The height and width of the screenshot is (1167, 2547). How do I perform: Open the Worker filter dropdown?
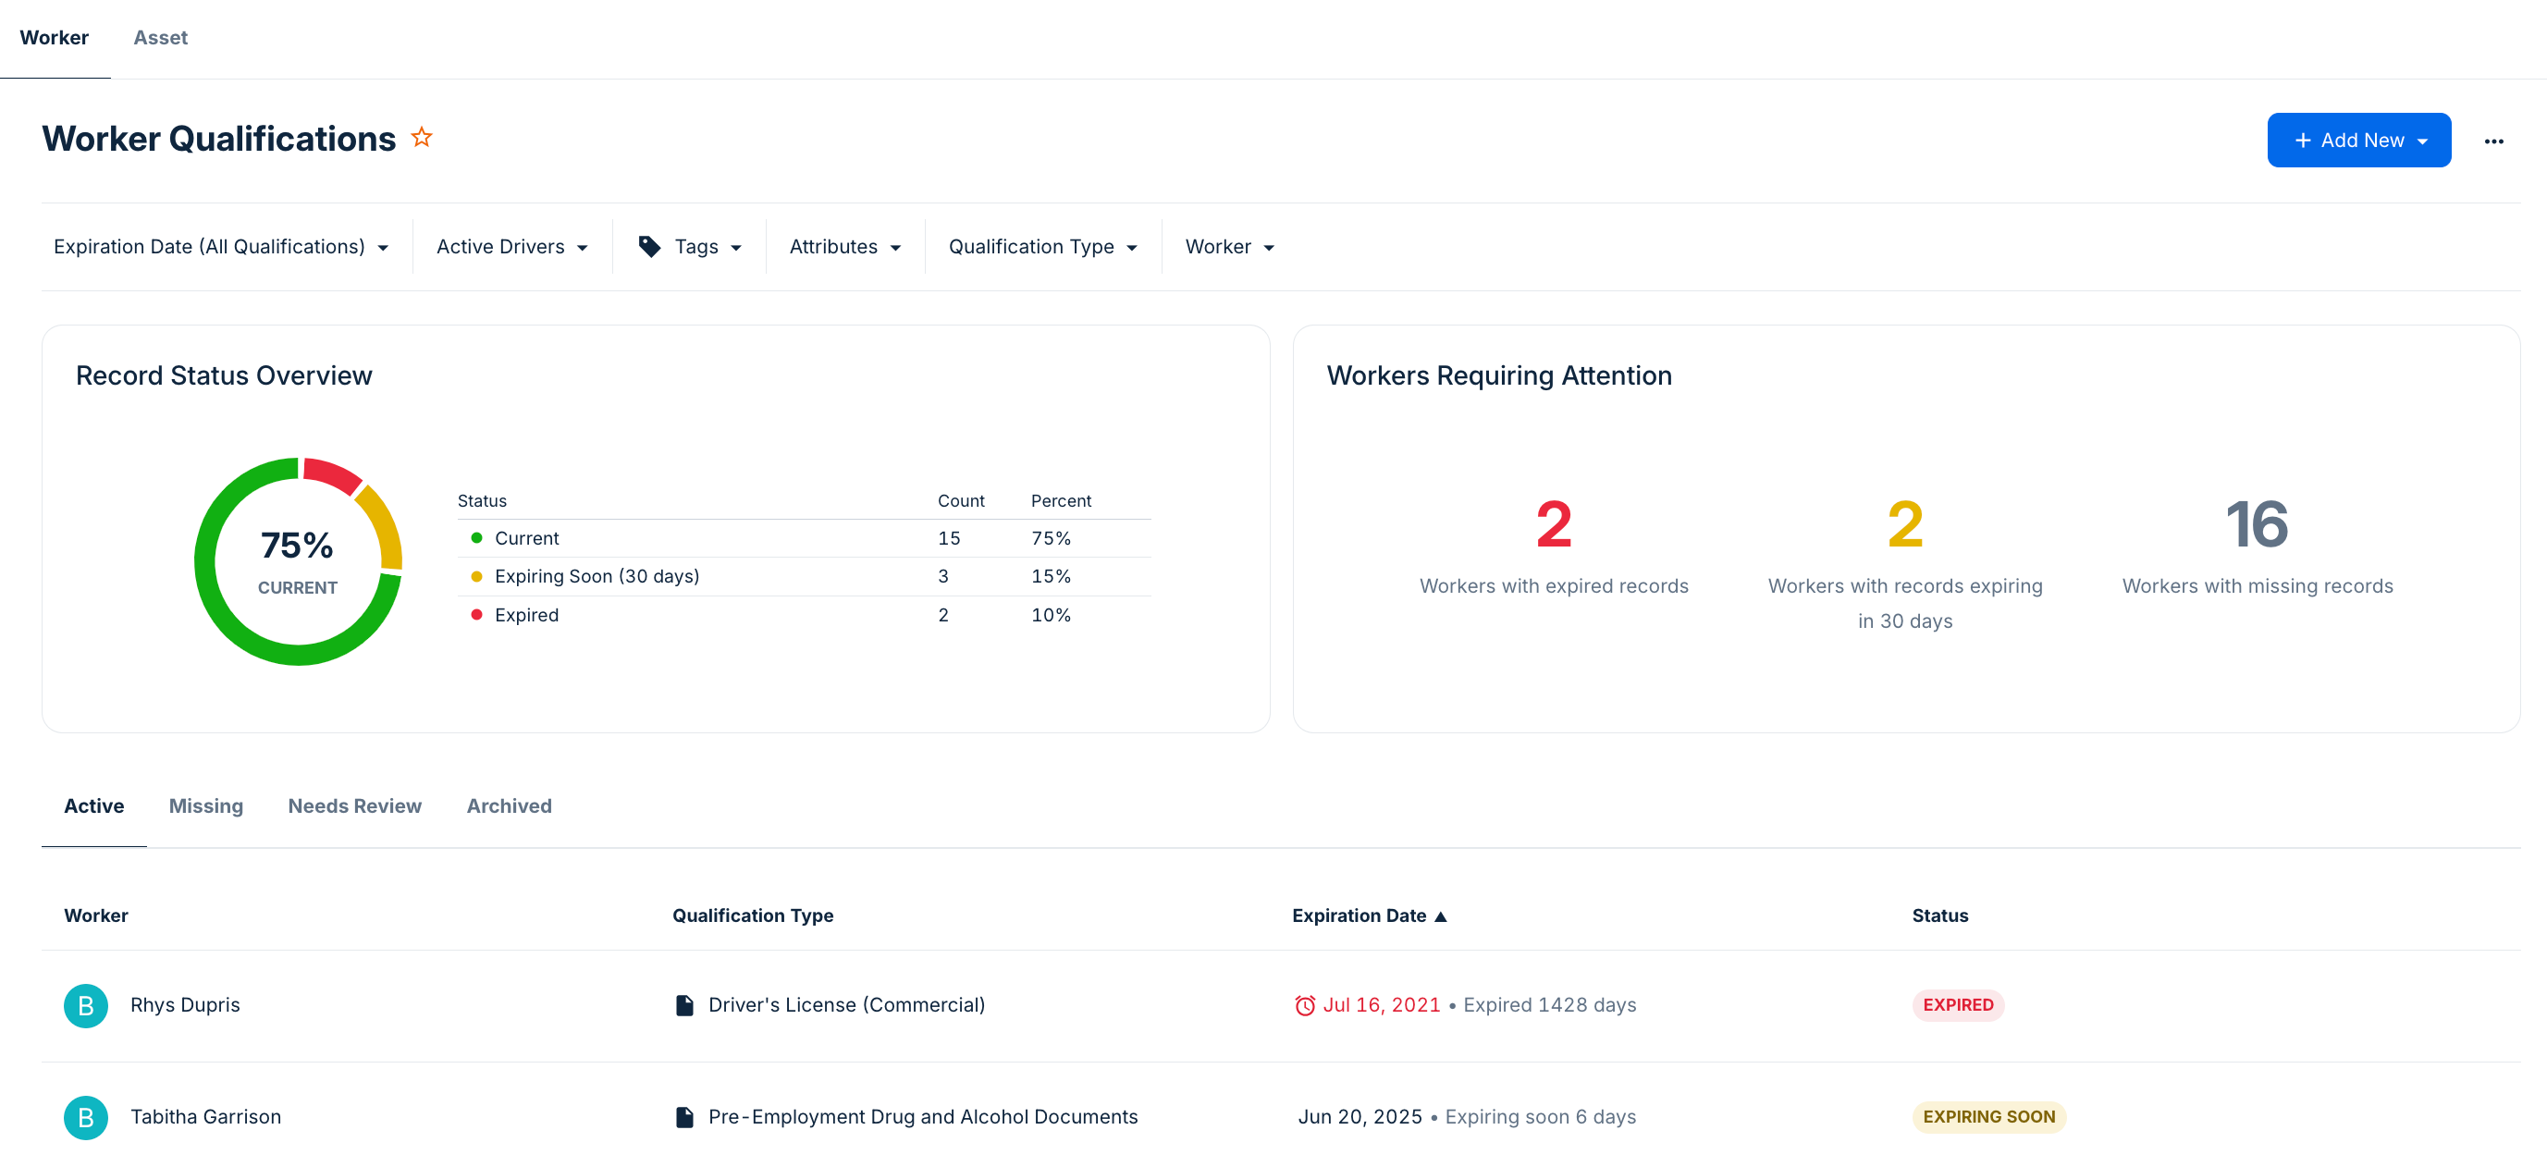point(1229,246)
